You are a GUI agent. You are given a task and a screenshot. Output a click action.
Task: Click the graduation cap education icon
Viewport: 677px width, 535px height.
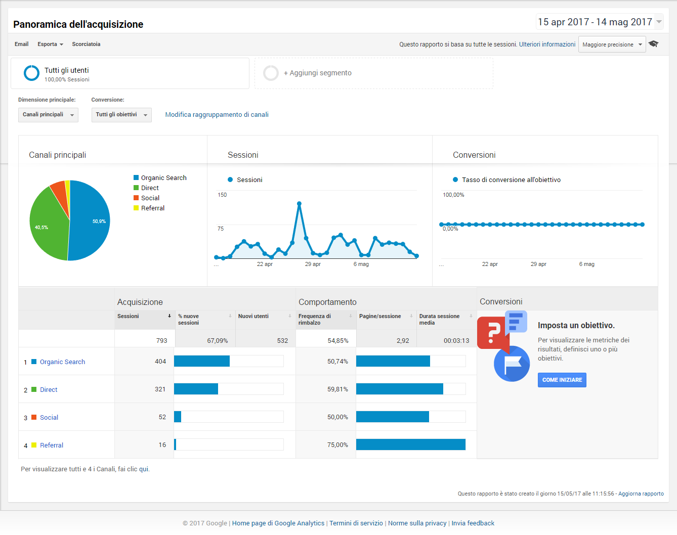point(654,44)
